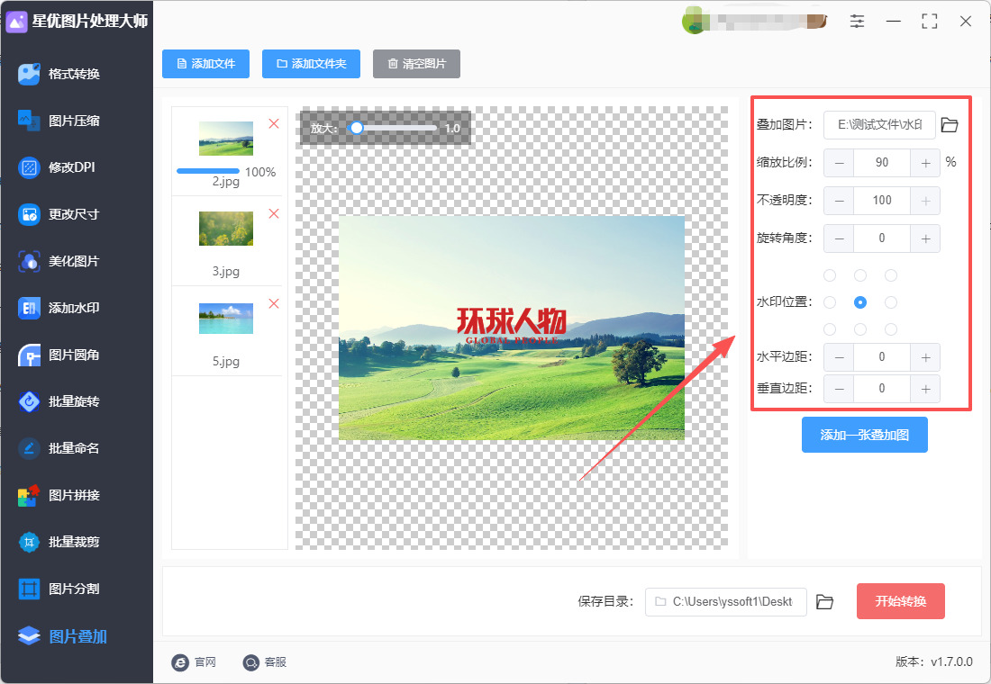Image resolution: width=991 pixels, height=684 pixels.
Task: Open the settings sliders icon in title bar
Action: click(x=857, y=22)
